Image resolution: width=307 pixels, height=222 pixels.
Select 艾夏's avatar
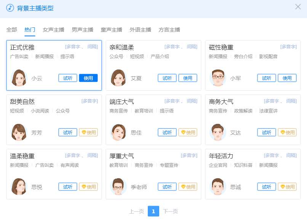[x=118, y=78]
